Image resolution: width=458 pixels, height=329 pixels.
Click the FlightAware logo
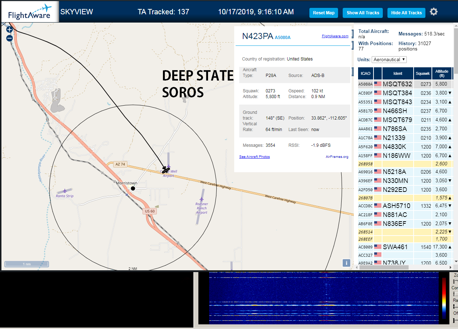pyautogui.click(x=30, y=13)
